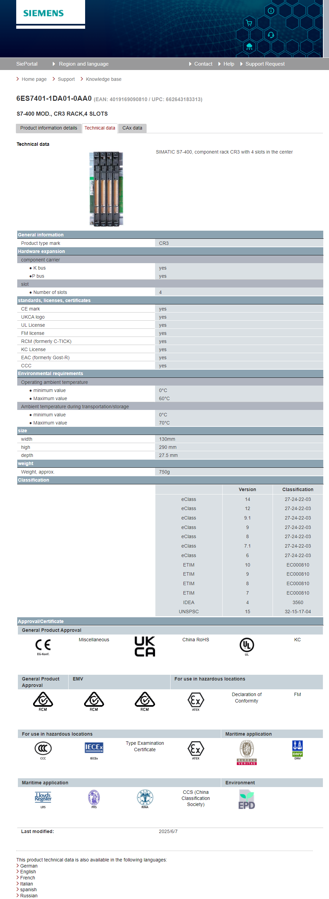Expand the Contact menu
This screenshot has width=329, height=899.
click(203, 64)
